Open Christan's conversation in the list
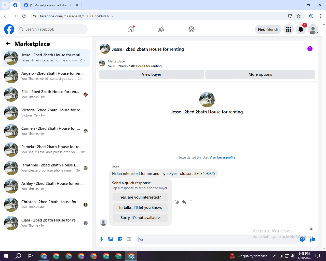The width and height of the screenshot is (326, 261). tap(46, 205)
